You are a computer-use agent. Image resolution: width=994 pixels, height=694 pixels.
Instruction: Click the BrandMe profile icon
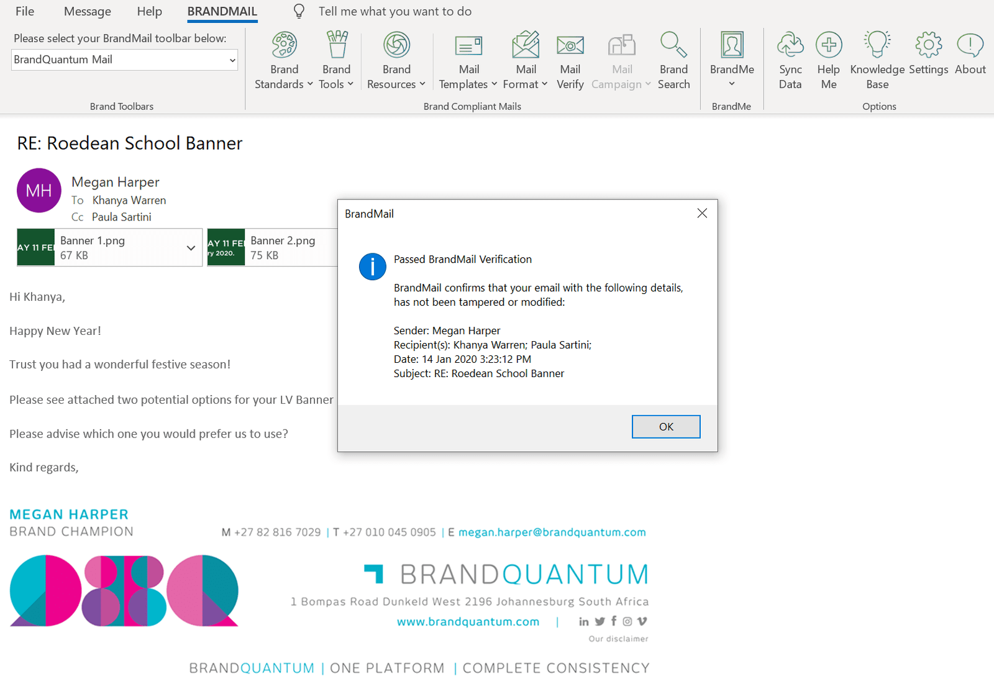click(731, 45)
